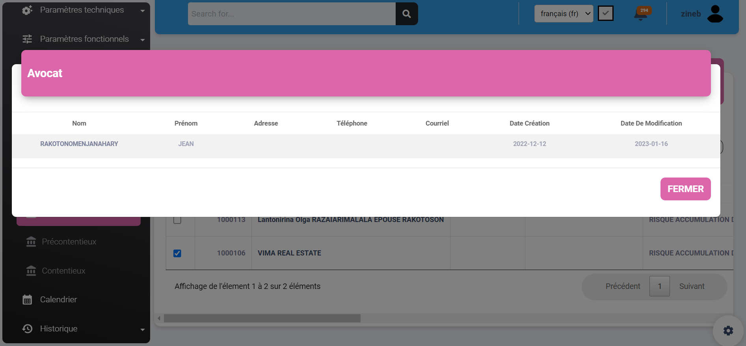
Task: Toggle the checkbox next to language selector
Action: pos(605,13)
